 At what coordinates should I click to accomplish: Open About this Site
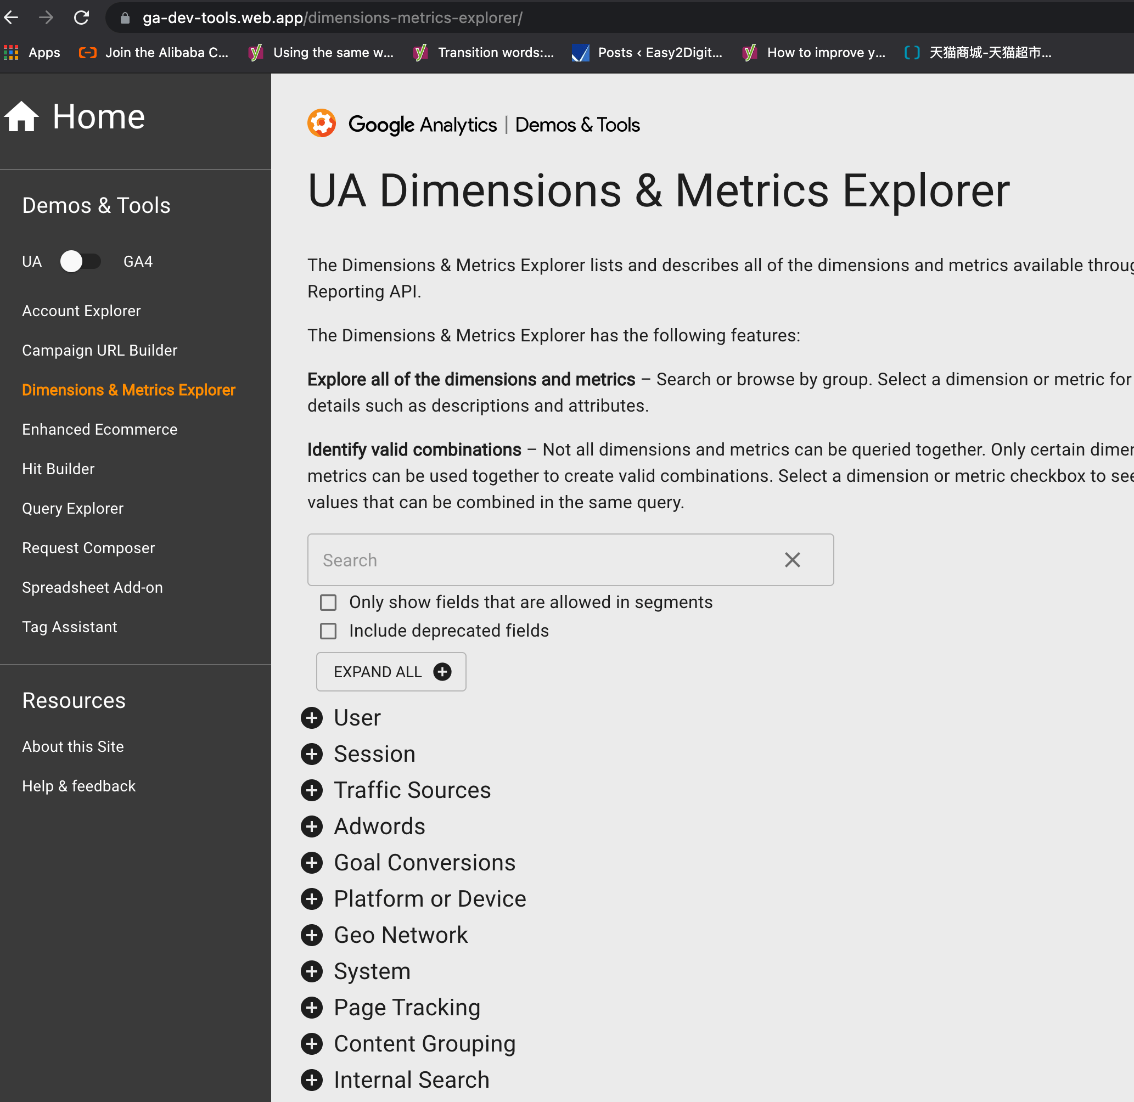pyautogui.click(x=73, y=746)
